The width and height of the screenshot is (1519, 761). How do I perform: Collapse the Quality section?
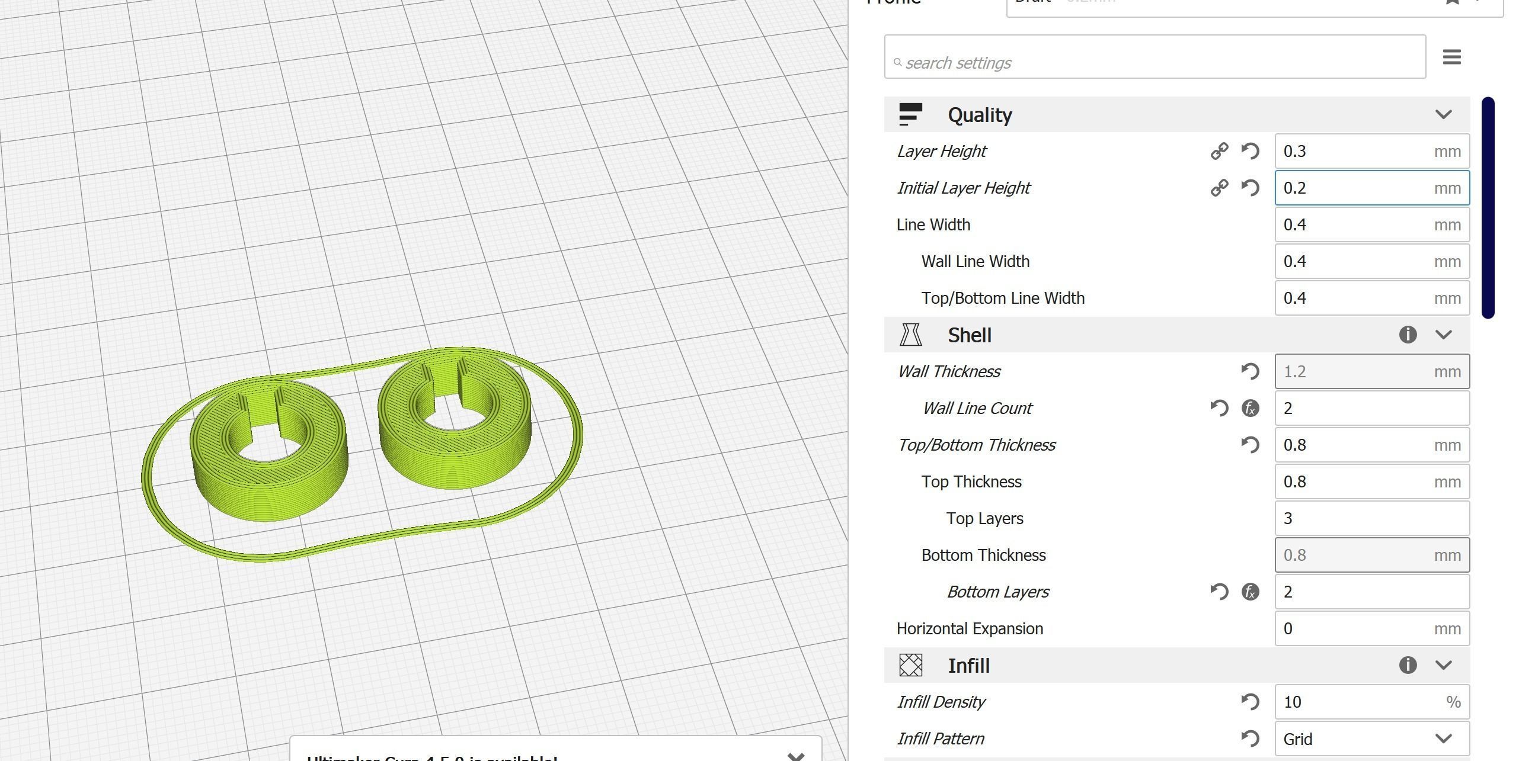coord(1444,114)
